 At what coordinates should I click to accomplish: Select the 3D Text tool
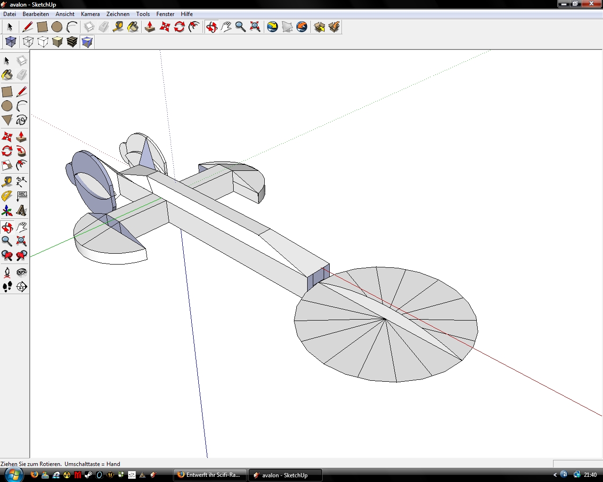22,210
